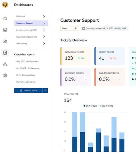The width and height of the screenshot is (136, 153).
Task: Select the reports chart sidebar icon
Action: pyautogui.click(x=5, y=53)
